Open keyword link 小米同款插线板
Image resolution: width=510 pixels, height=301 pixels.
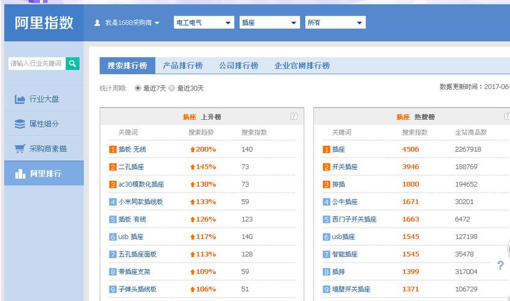(x=140, y=202)
